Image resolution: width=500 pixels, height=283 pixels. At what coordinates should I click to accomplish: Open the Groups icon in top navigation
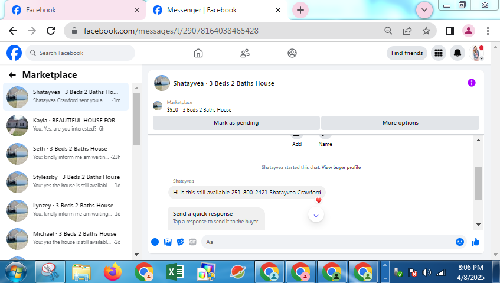292,53
